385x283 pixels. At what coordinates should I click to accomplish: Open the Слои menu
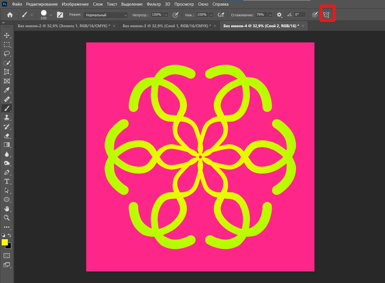pos(98,4)
